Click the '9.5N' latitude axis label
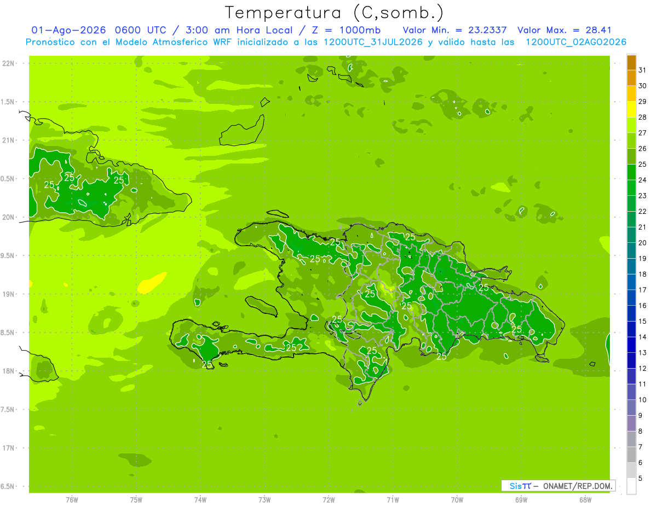Image resolution: width=657 pixels, height=507 pixels. coord(8,255)
